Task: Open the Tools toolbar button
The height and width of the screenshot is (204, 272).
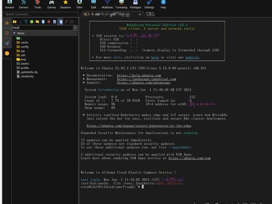Action: 37,4
